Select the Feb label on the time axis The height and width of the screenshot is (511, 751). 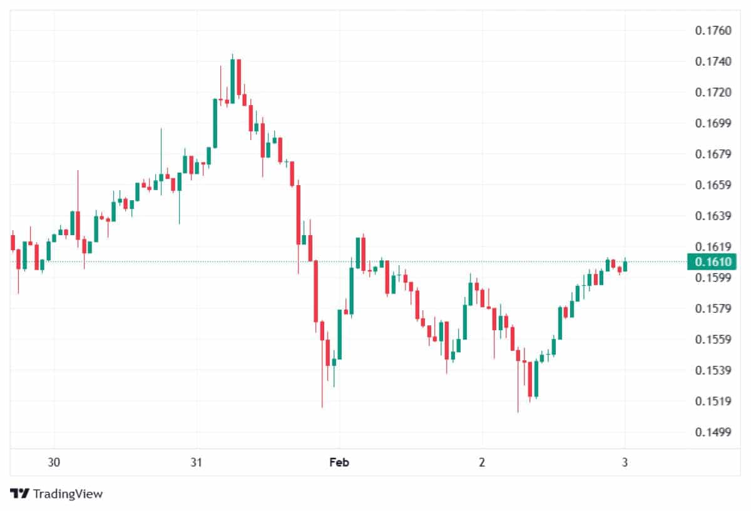339,463
